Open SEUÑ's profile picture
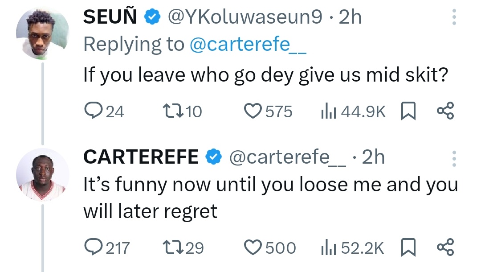Image resolution: width=481 pixels, height=272 pixels. (x=42, y=32)
